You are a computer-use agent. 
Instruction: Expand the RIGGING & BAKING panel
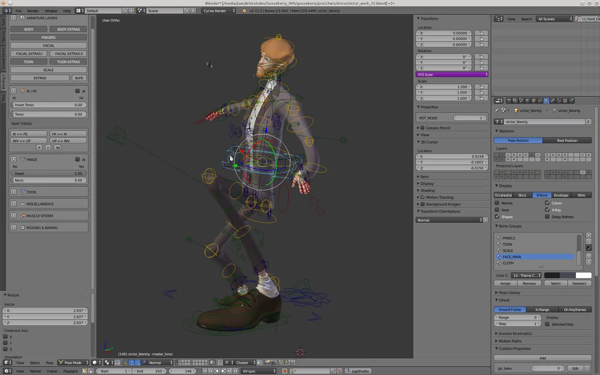click(13, 227)
